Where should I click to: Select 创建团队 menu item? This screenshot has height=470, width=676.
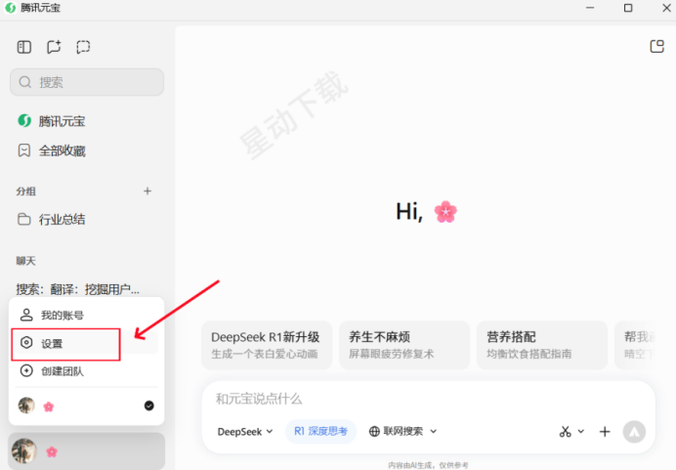click(x=86, y=371)
